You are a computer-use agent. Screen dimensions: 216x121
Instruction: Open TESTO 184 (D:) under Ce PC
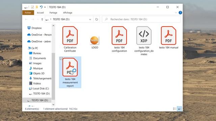(39, 93)
